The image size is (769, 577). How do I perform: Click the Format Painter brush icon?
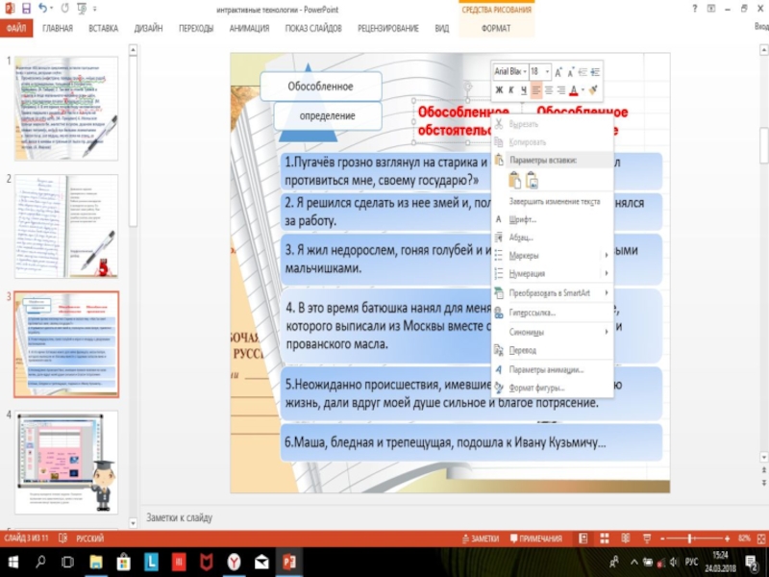(x=593, y=89)
